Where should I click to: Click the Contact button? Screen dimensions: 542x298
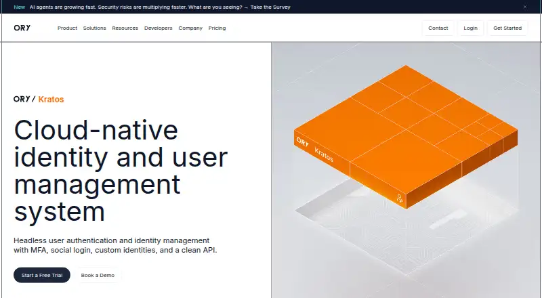pyautogui.click(x=438, y=28)
